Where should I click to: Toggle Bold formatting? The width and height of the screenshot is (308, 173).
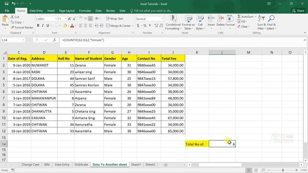tap(38, 25)
